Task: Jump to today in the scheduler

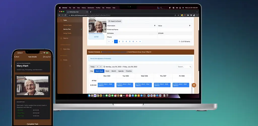Action: 92,67
